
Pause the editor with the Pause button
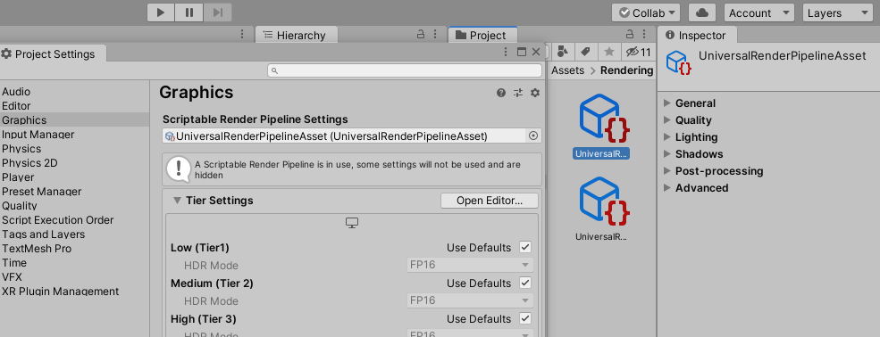(x=189, y=12)
